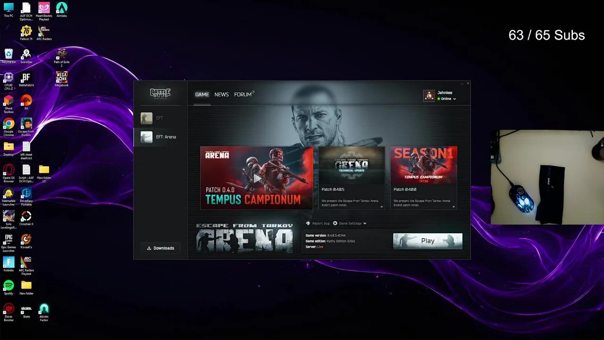Open the Patch 0.4.0.5 news card
The width and height of the screenshot is (604, 340).
point(352,178)
